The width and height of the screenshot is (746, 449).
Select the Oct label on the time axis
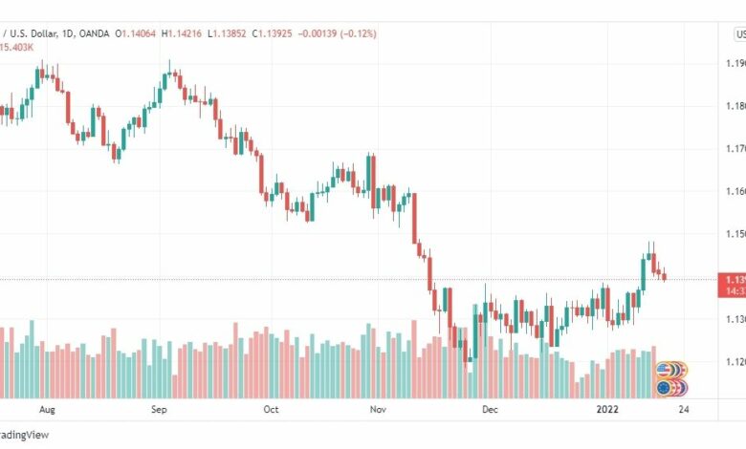pos(271,410)
